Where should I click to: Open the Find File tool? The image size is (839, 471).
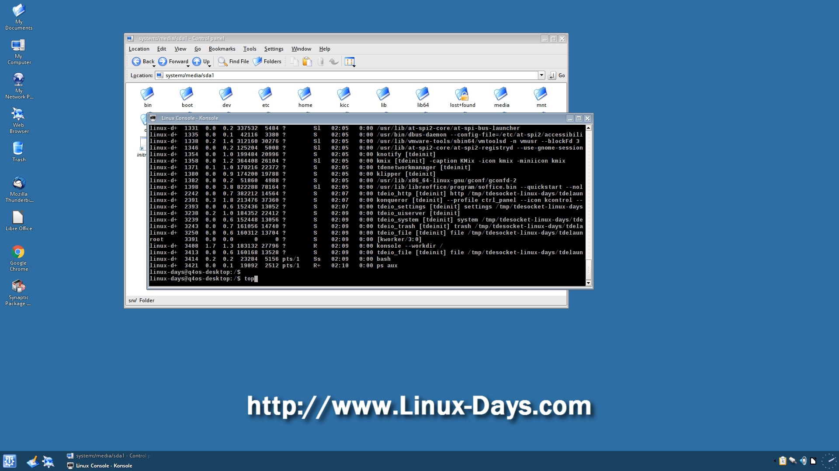tap(233, 61)
